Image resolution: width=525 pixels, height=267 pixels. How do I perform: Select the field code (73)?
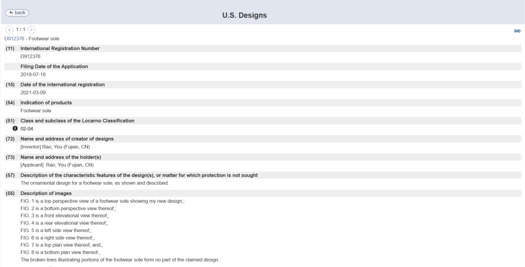point(10,157)
